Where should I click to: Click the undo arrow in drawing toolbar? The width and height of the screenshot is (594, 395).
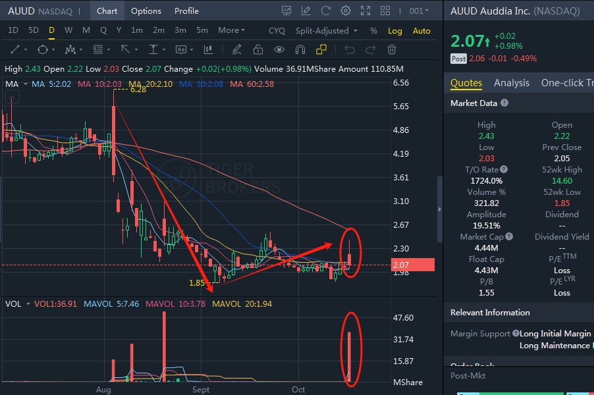350,49
